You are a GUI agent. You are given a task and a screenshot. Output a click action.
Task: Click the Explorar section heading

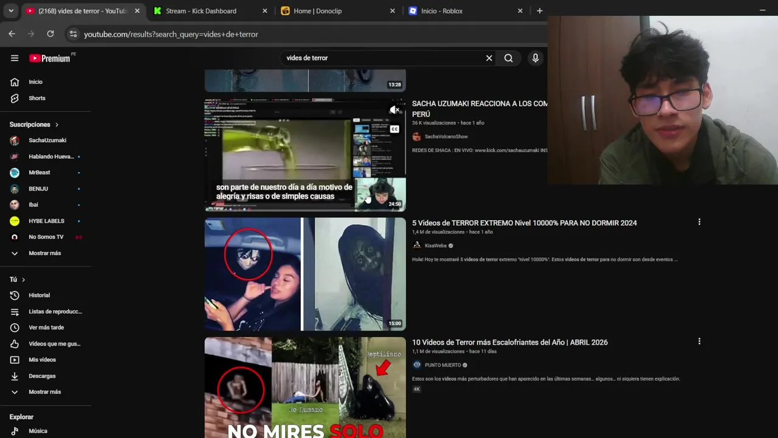[21, 417]
